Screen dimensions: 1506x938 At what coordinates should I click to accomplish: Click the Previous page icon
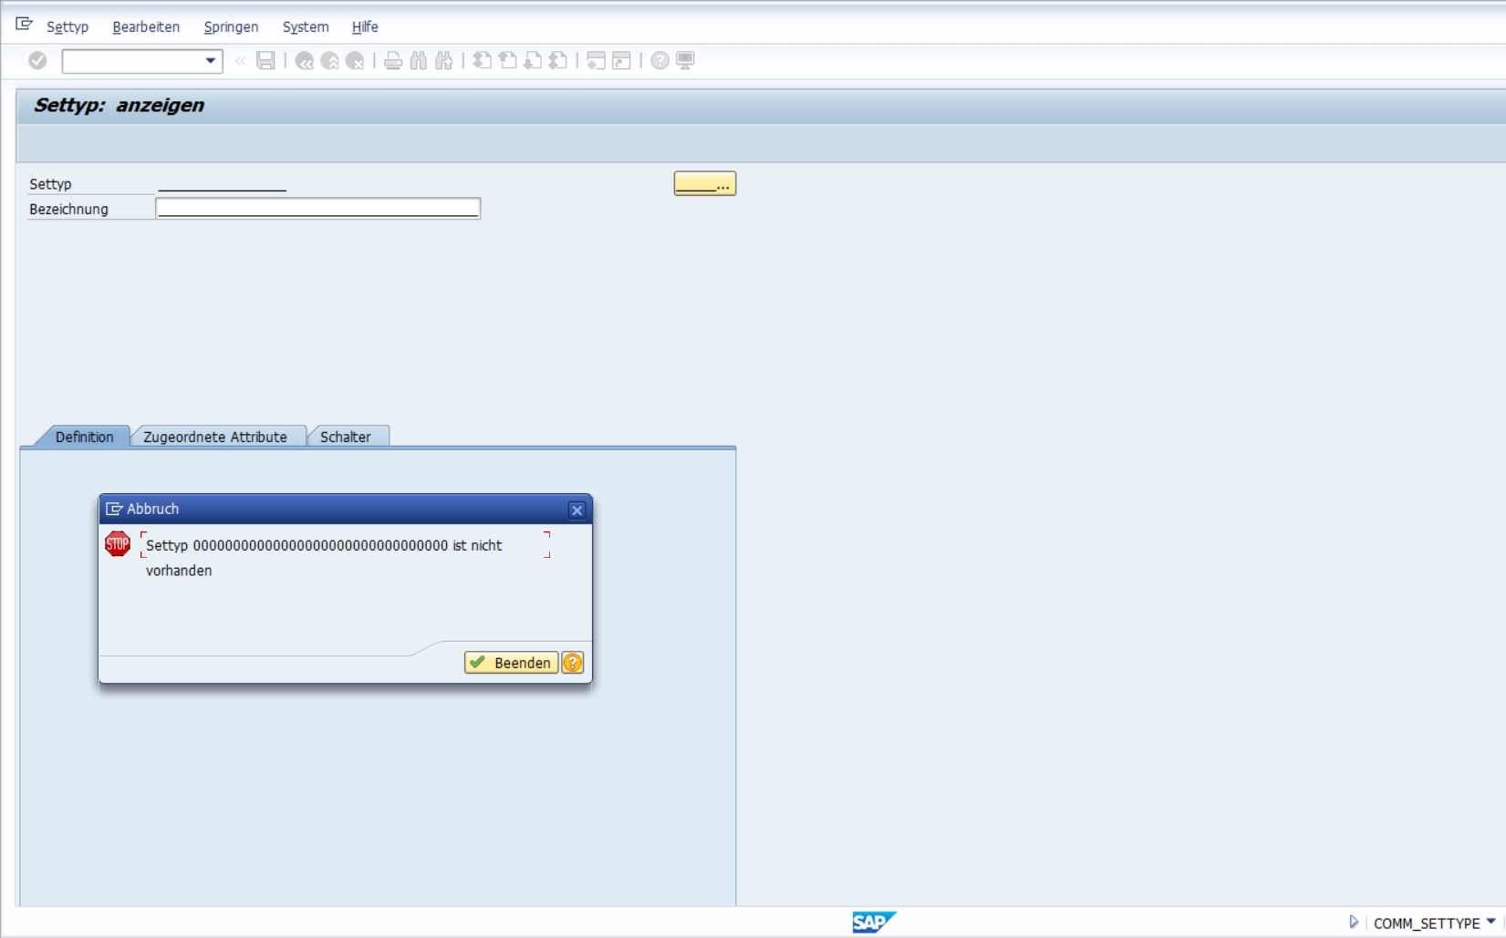coord(508,61)
